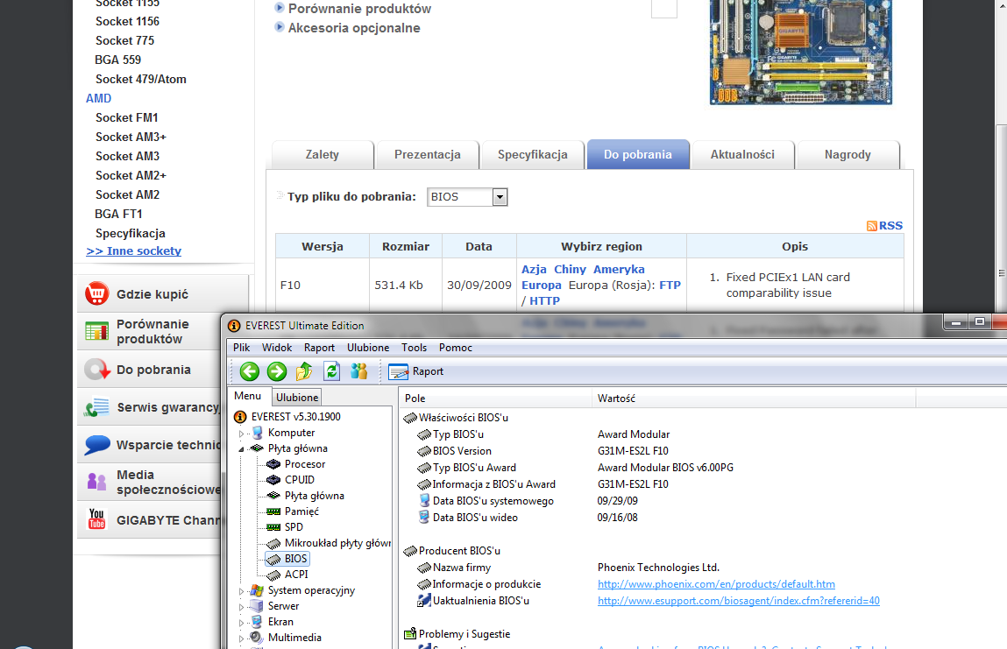Click the Phoenix products default.htm link
Image resolution: width=1007 pixels, height=649 pixels.
click(x=716, y=584)
